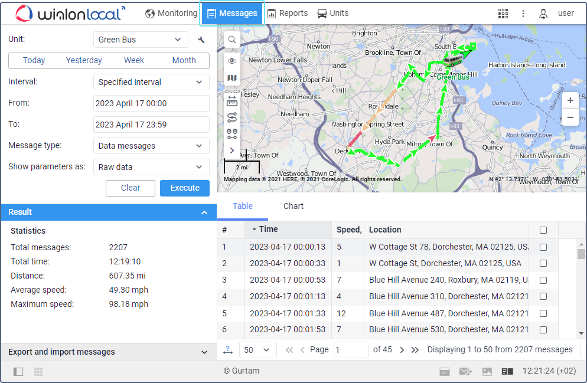
Task: Select the distance measurement ruler tool
Action: pos(232,101)
